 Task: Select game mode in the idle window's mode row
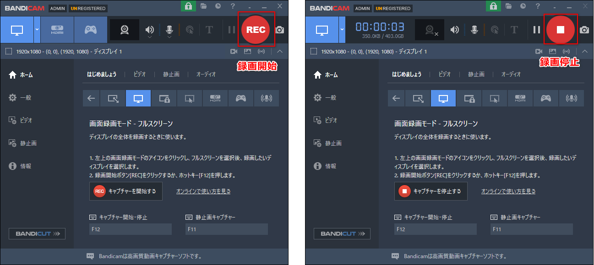(x=241, y=98)
